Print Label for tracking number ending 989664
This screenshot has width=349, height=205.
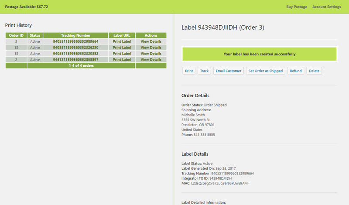click(x=122, y=41)
